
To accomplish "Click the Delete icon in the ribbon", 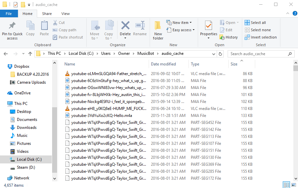I will click(x=125, y=26).
